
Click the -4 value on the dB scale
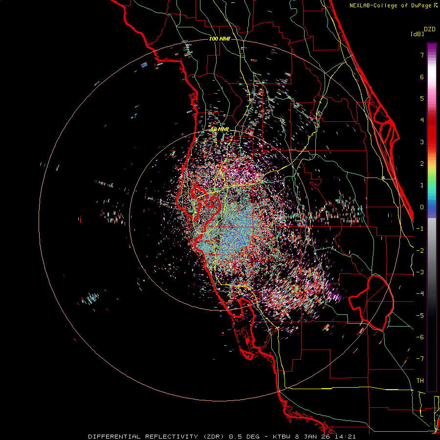pyautogui.click(x=420, y=294)
